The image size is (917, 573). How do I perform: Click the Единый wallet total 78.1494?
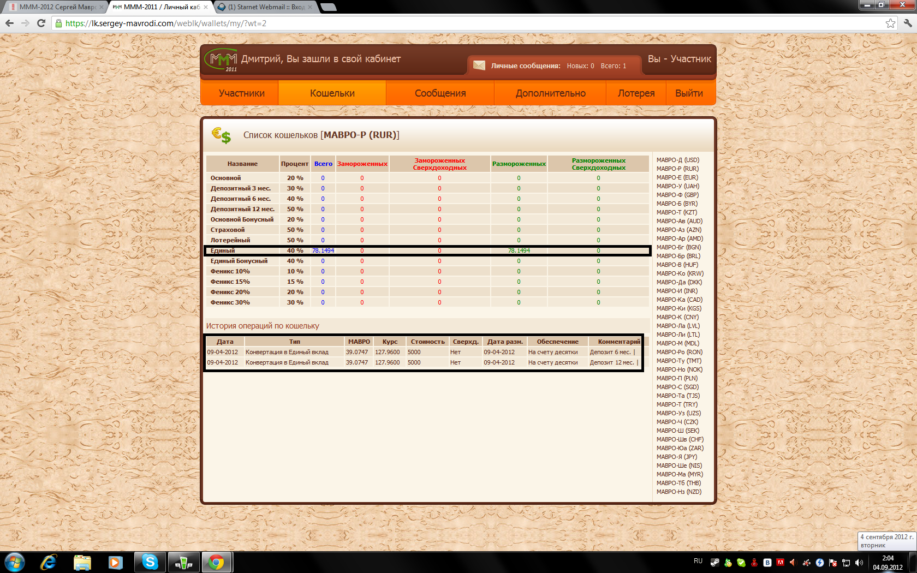[323, 250]
